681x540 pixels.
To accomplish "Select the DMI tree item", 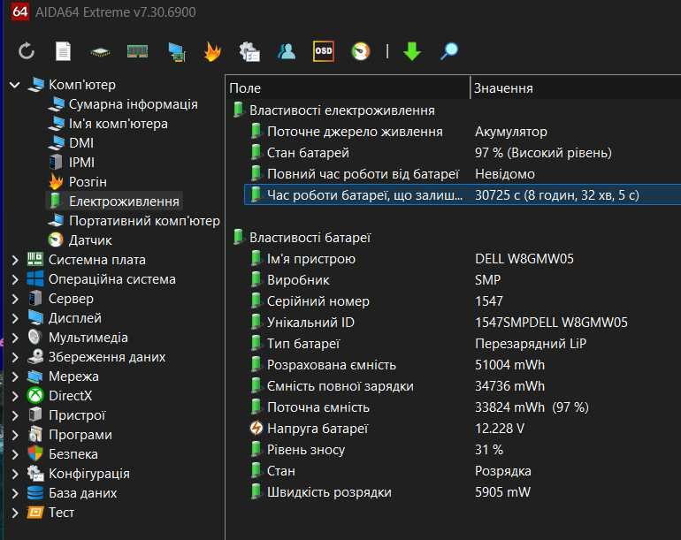I will click(x=81, y=143).
